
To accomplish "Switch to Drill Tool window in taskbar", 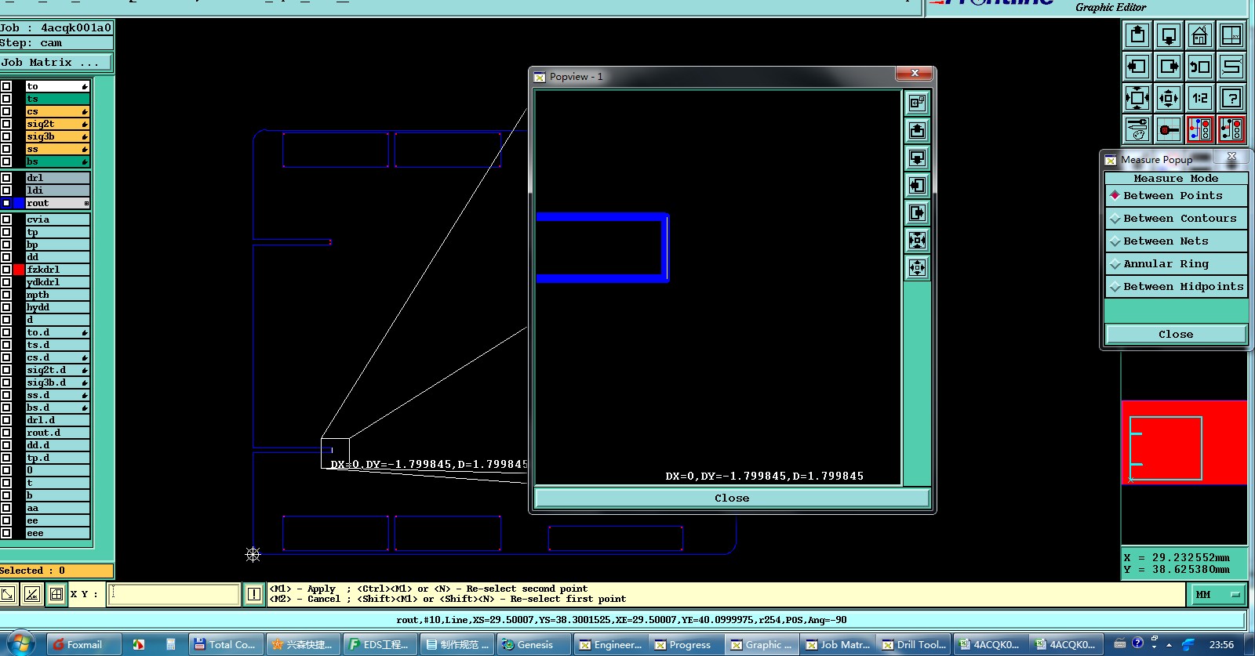I will (x=915, y=644).
